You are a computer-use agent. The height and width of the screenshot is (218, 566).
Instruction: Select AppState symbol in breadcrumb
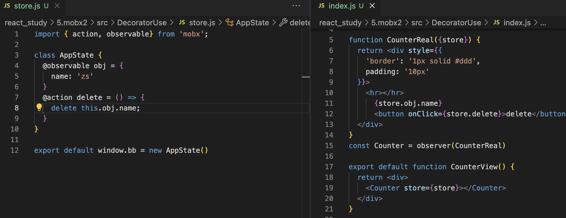pyautogui.click(x=252, y=23)
